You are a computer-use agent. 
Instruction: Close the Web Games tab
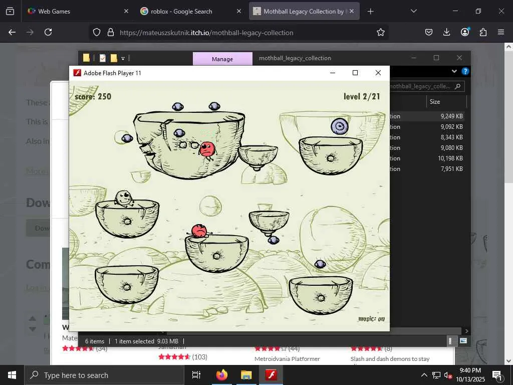(126, 11)
